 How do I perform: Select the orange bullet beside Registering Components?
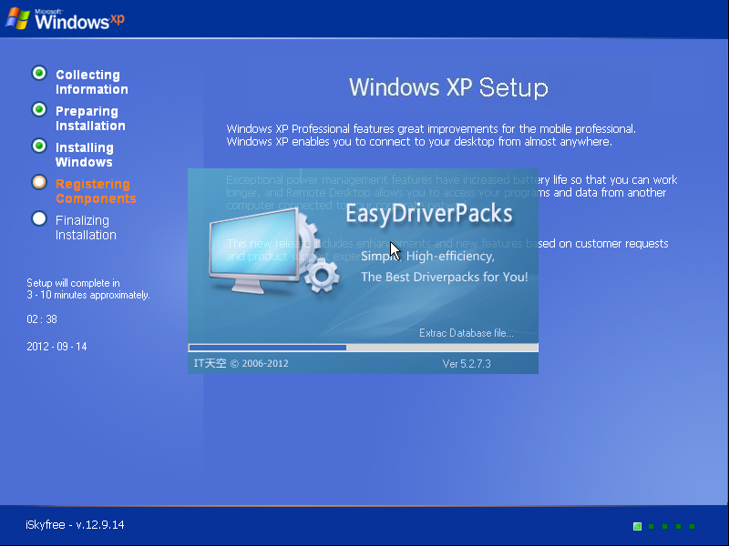(x=39, y=182)
